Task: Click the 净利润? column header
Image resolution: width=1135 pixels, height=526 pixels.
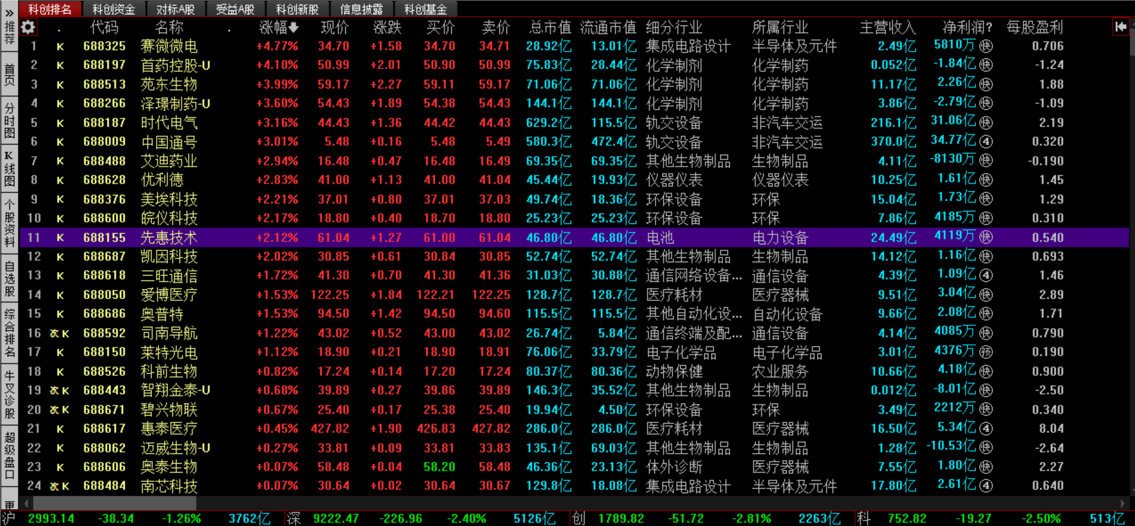Action: [968, 27]
